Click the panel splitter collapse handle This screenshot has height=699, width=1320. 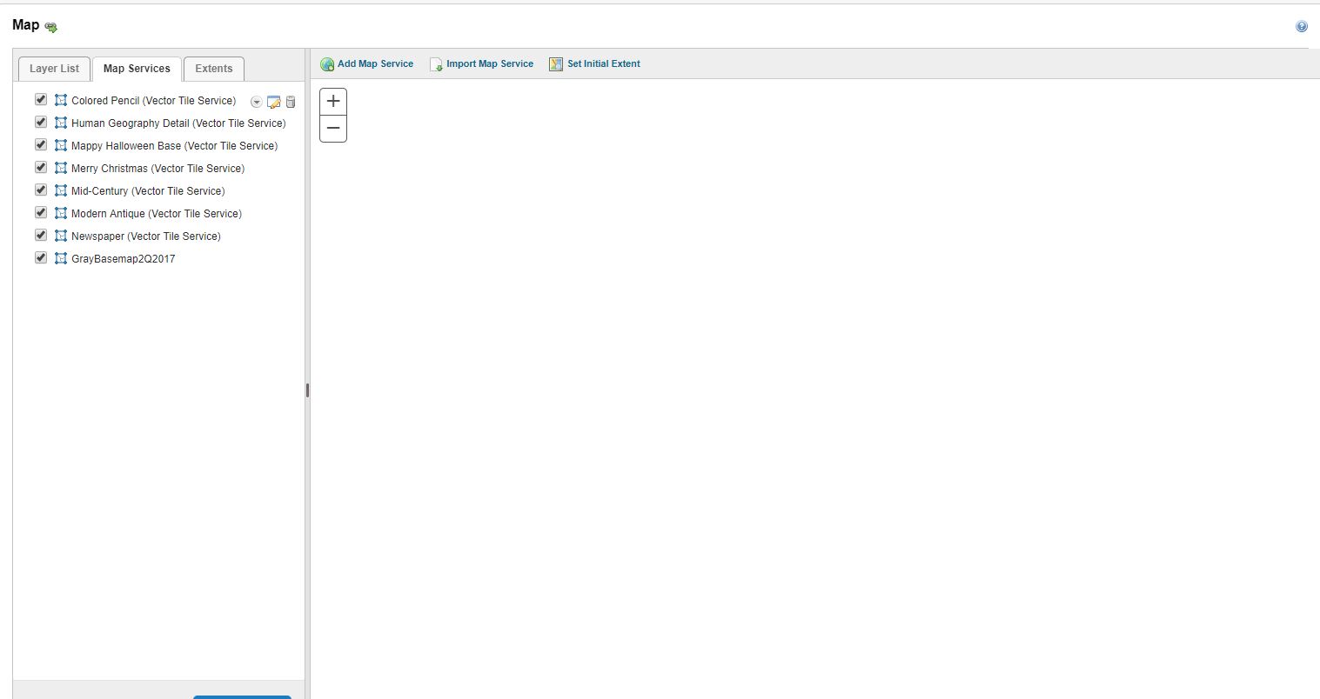point(307,390)
